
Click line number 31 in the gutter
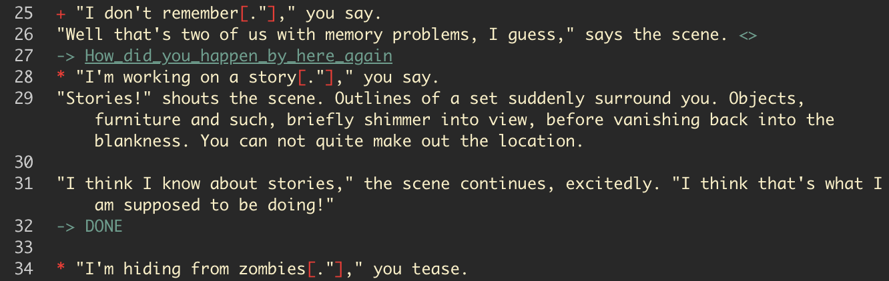(x=24, y=184)
